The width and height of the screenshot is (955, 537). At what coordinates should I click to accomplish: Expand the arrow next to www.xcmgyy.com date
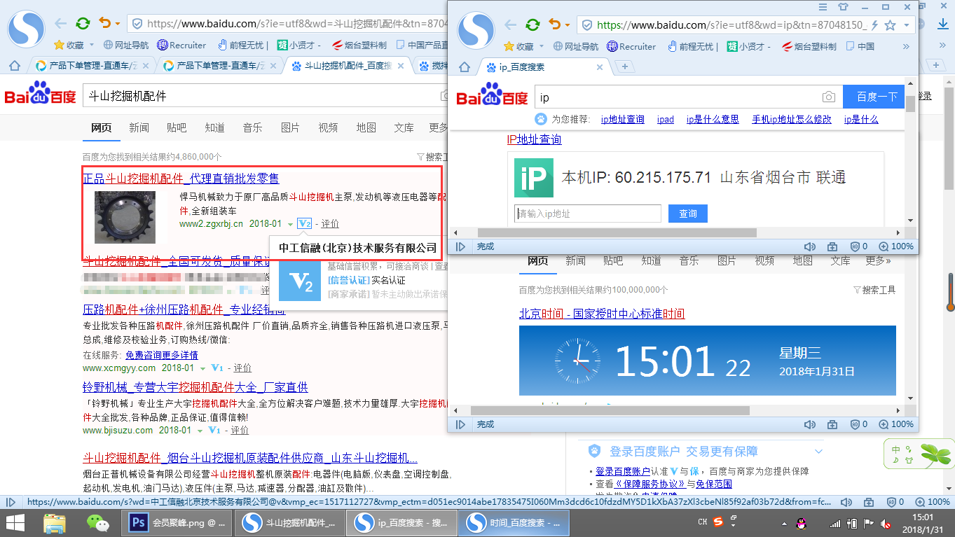(203, 368)
